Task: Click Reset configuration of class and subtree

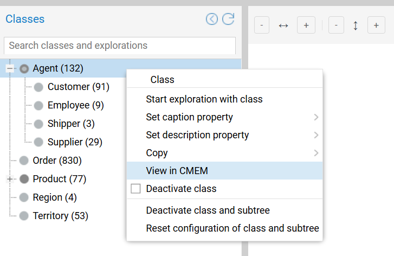Action: (x=232, y=228)
